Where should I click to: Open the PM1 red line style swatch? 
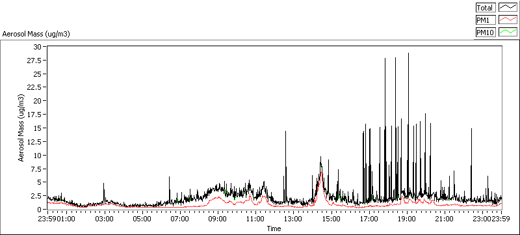coord(508,20)
